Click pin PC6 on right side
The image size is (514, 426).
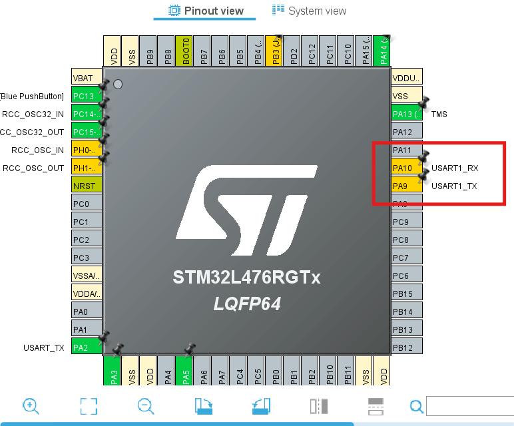pos(407,276)
